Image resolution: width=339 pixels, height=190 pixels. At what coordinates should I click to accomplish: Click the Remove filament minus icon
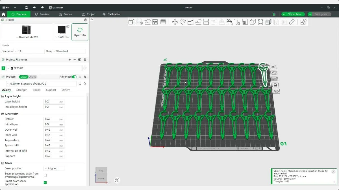75,60
